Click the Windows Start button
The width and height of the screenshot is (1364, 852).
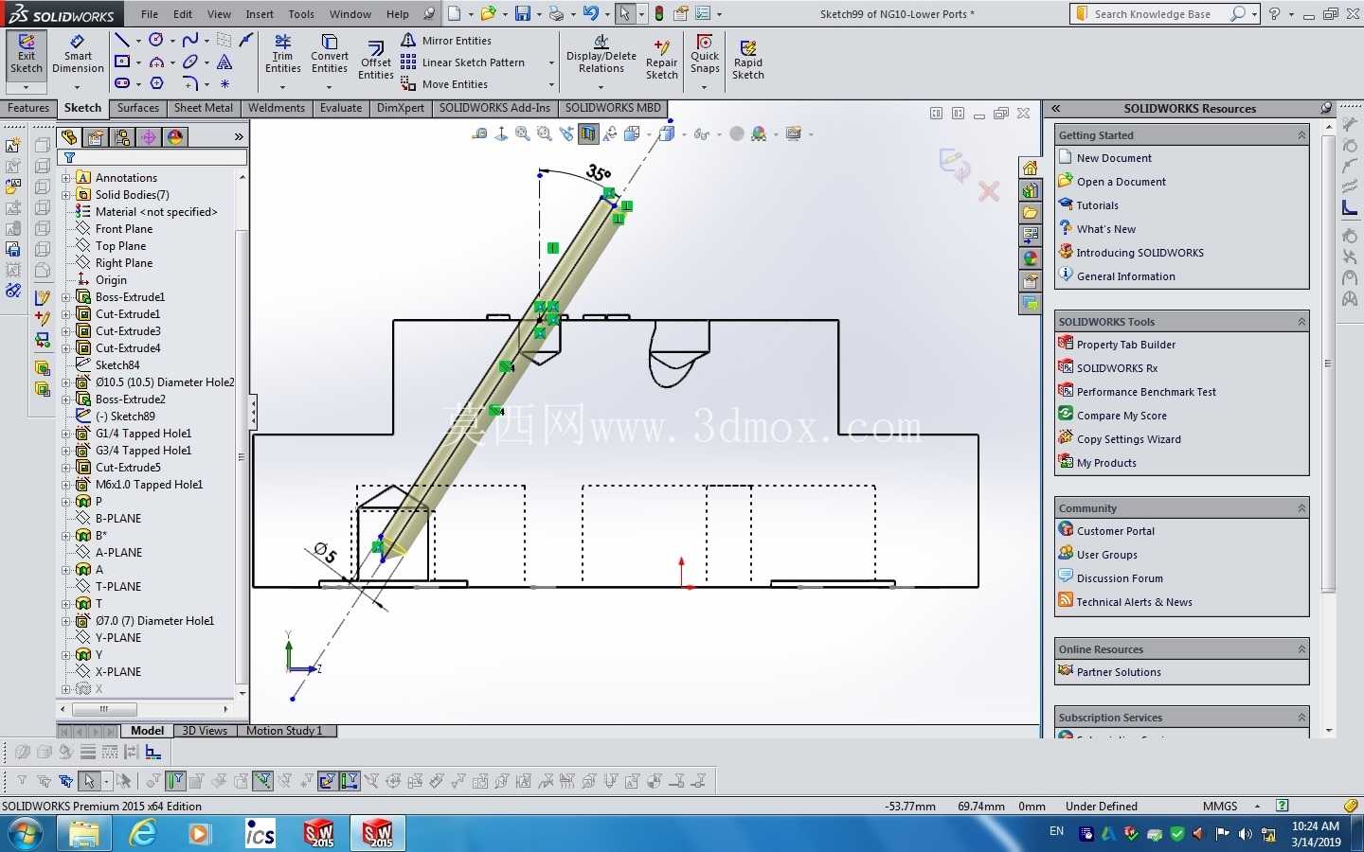(x=26, y=834)
